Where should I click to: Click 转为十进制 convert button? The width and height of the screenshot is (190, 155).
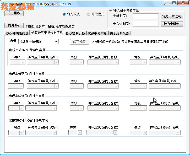pyautogui.click(x=171, y=24)
